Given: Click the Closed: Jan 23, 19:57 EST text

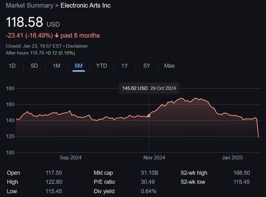Looking at the screenshot, I should click(34, 46).
